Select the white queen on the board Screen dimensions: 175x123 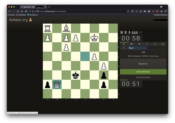click(57, 84)
